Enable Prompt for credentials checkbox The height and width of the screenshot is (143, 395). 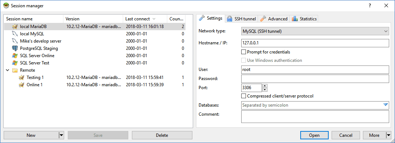pos(243,52)
